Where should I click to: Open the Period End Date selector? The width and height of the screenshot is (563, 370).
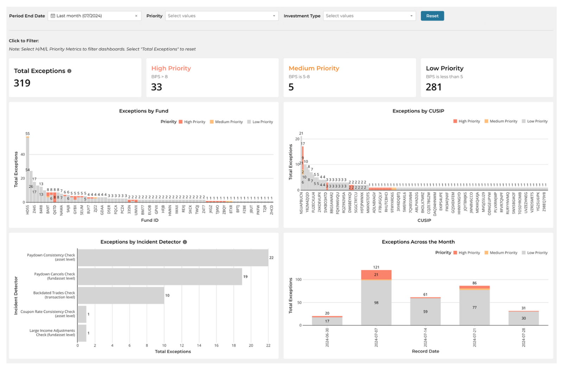click(x=94, y=16)
